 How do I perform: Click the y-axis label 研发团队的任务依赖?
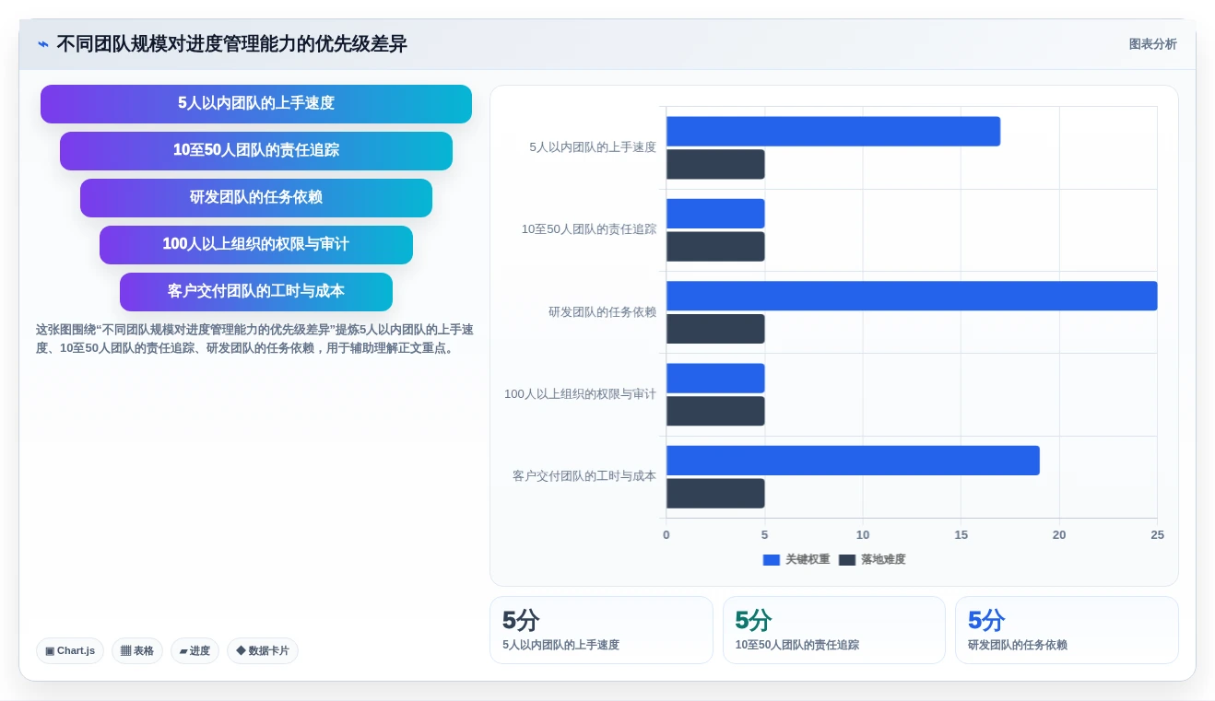[603, 312]
